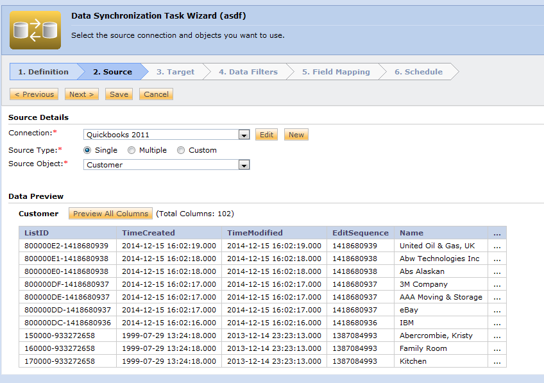
Task: Jump to step 3. Target
Action: pyautogui.click(x=175, y=72)
